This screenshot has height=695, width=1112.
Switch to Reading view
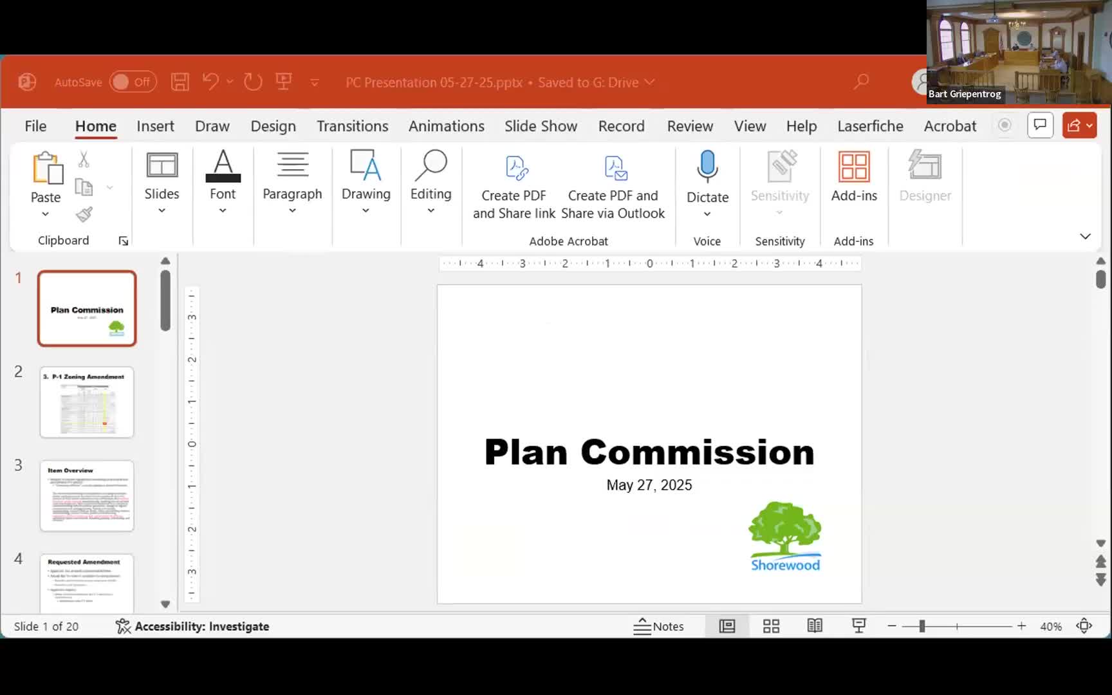pos(815,626)
